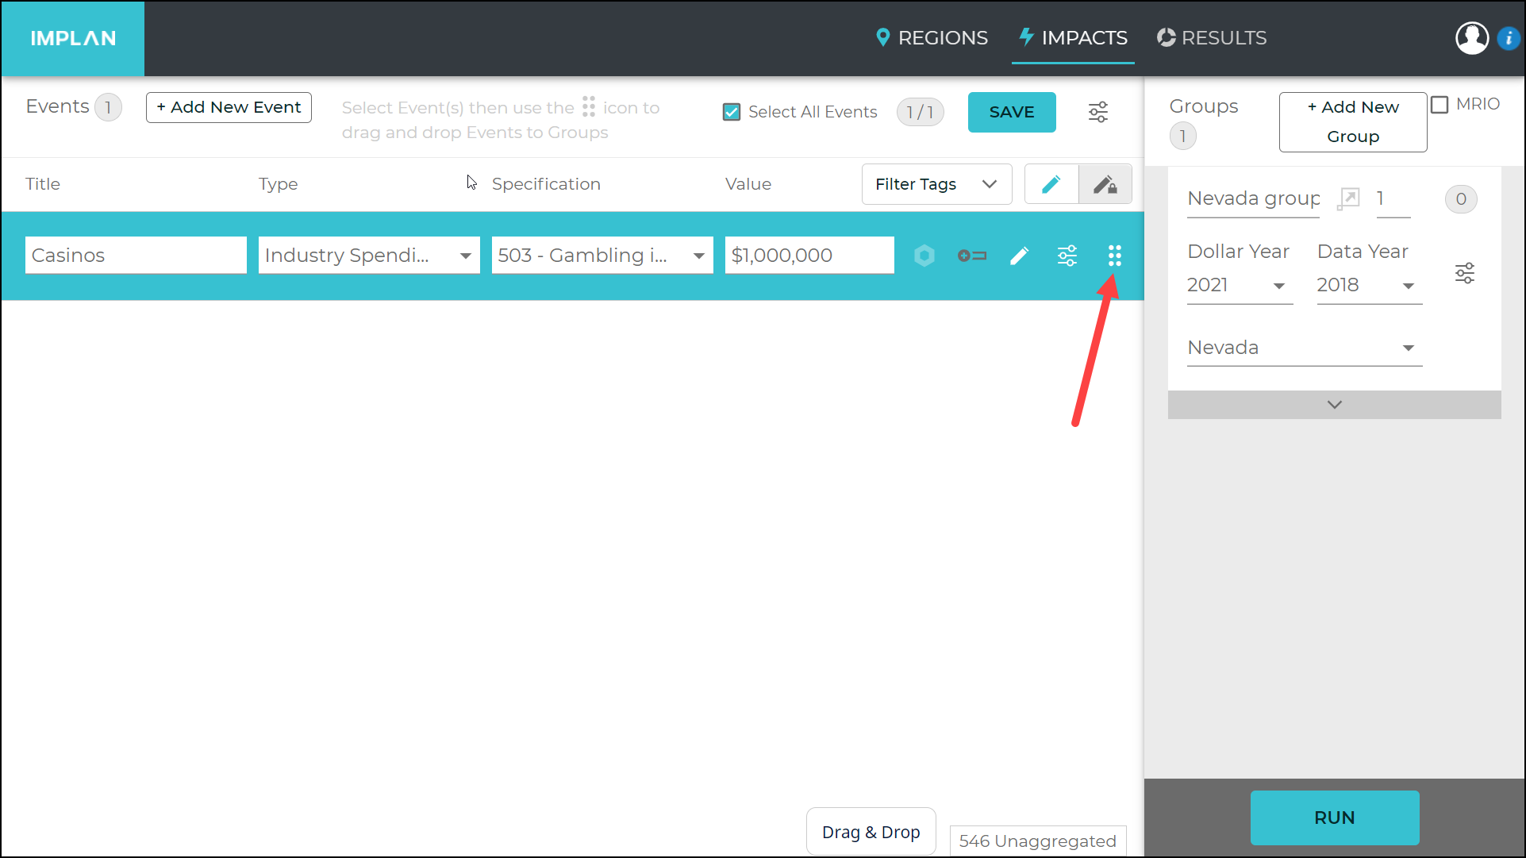This screenshot has width=1526, height=858.
Task: Open advanced sliders icon in Casinos row
Action: [1067, 256]
